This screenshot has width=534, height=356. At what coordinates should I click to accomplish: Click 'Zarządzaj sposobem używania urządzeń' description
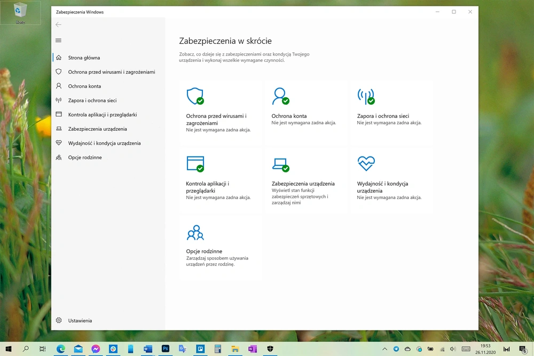coord(217,261)
